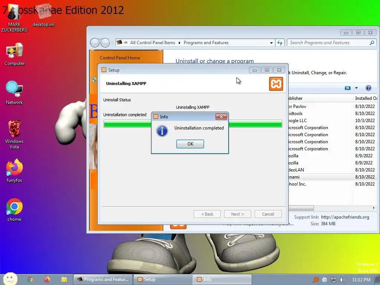The width and height of the screenshot is (380, 285).
Task: Open the views dropdown arrow
Action: pos(356,88)
